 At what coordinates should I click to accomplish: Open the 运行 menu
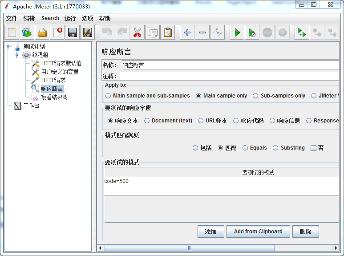tap(70, 18)
